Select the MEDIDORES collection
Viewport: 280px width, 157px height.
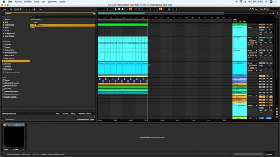(9, 25)
